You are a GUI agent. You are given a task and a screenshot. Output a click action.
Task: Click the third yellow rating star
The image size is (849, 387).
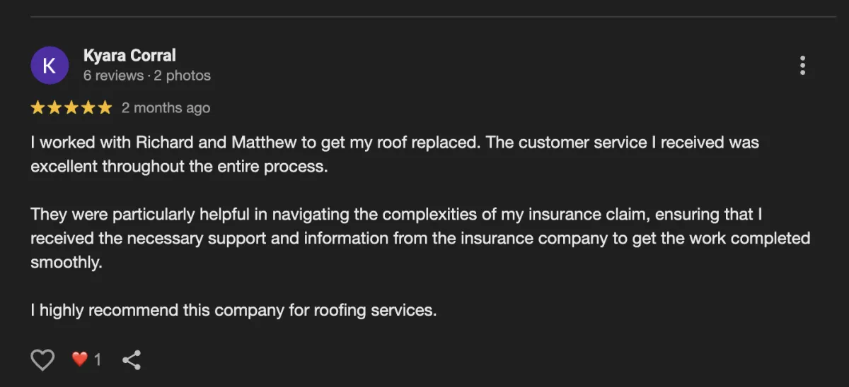click(x=71, y=108)
